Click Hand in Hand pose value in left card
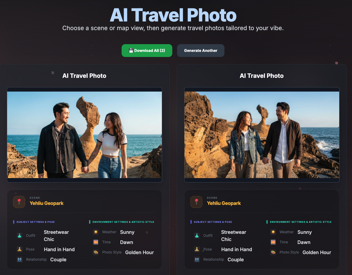This screenshot has height=275, width=352. 59,249
